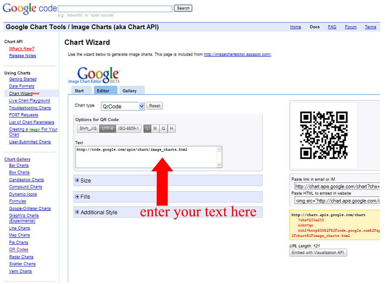Open the Box Charts link
Image resolution: width=385 pixels, height=284 pixels.
pos(19,172)
